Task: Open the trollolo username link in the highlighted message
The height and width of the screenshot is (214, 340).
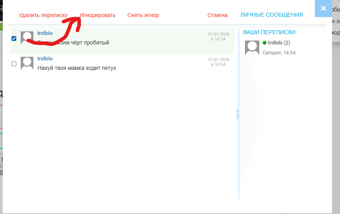Action: pos(45,33)
